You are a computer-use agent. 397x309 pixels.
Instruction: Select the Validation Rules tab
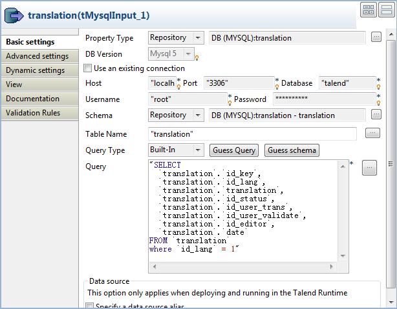[33, 113]
